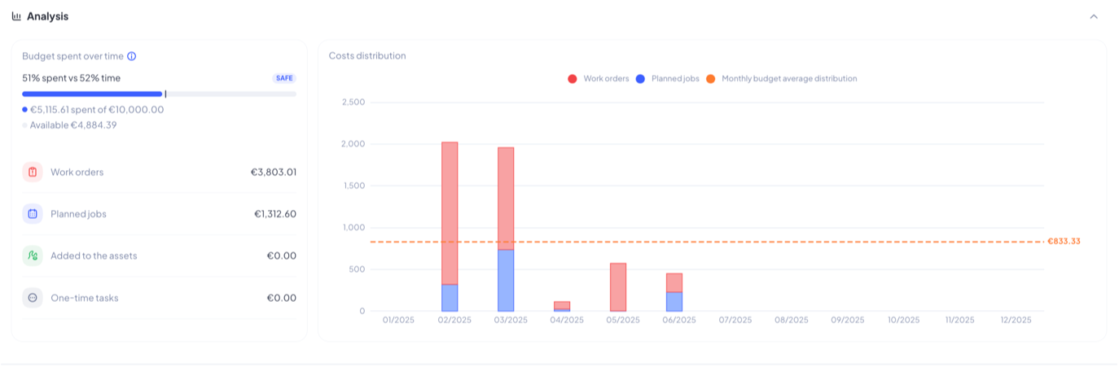Image resolution: width=1119 pixels, height=367 pixels.
Task: Toggle Work orders legend red dot
Action: click(x=573, y=79)
